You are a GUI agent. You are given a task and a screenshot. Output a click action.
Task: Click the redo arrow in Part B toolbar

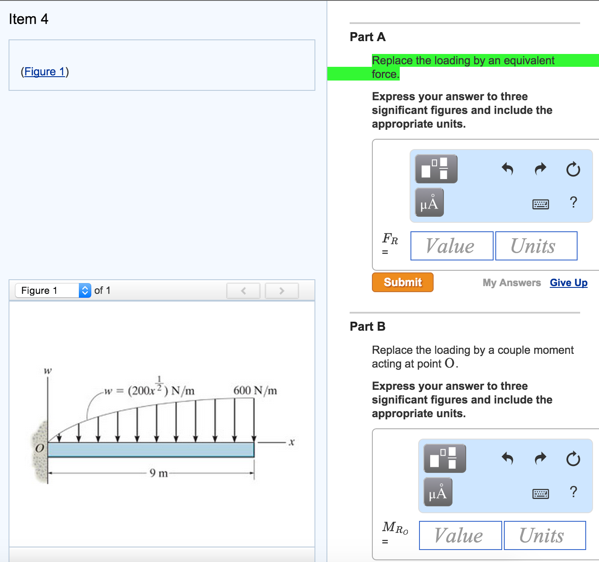(x=539, y=458)
